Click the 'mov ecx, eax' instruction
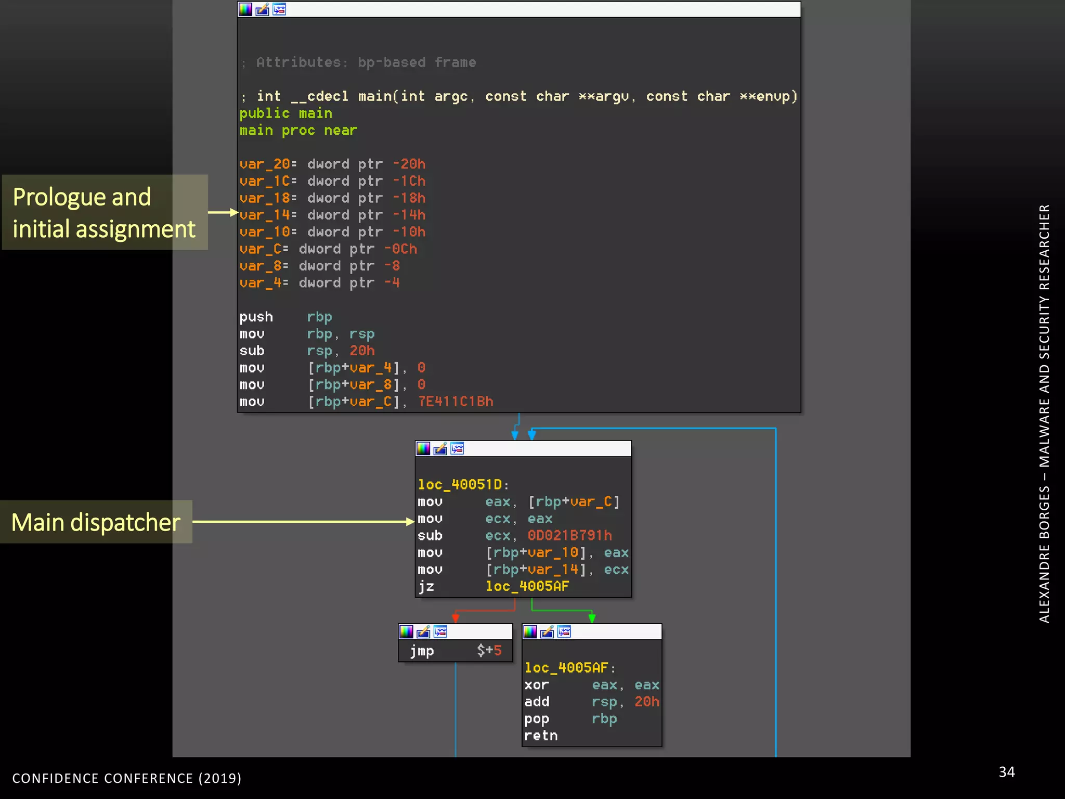 click(485, 519)
